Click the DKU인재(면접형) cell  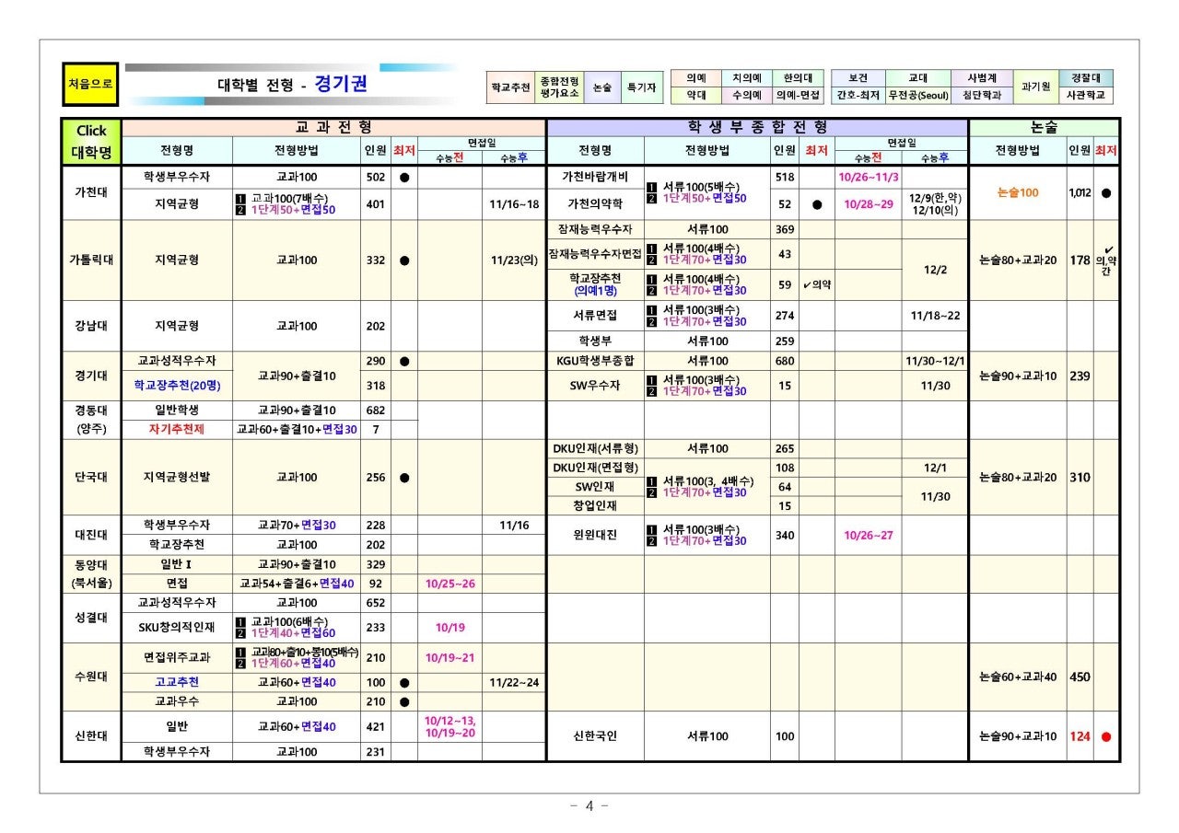coord(595,468)
